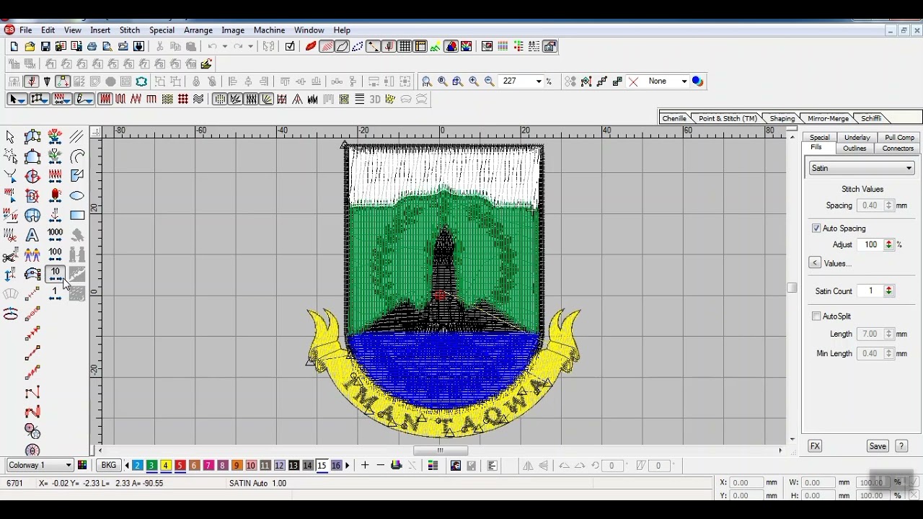Click the Satin stitch type icon
923x519 pixels.
pos(105,99)
